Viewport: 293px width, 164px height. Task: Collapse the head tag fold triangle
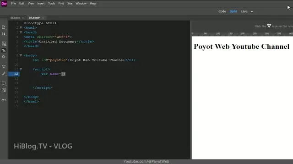(21, 32)
